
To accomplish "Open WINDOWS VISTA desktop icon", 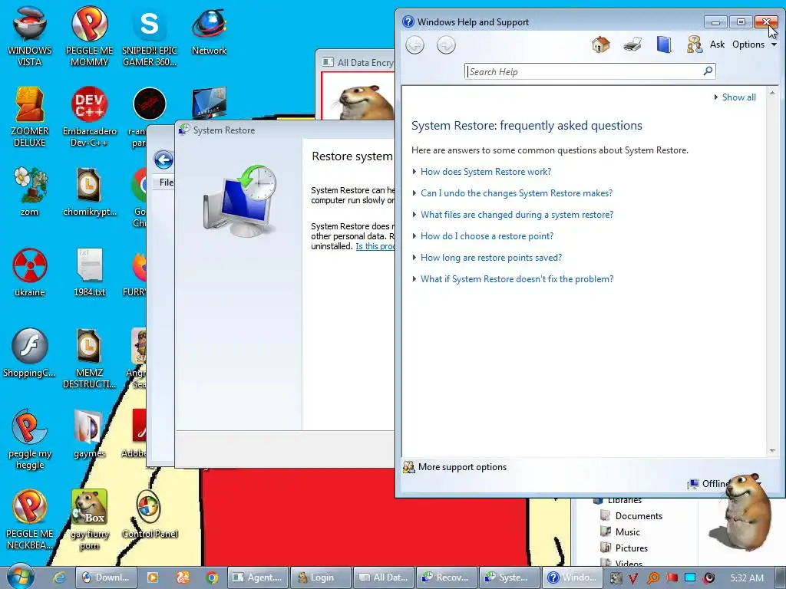I will click(30, 36).
